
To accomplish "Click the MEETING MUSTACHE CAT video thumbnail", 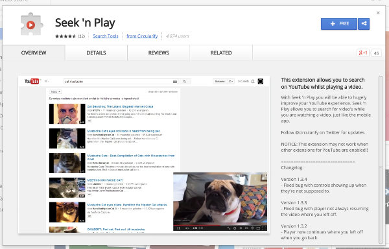I will 67,187.
